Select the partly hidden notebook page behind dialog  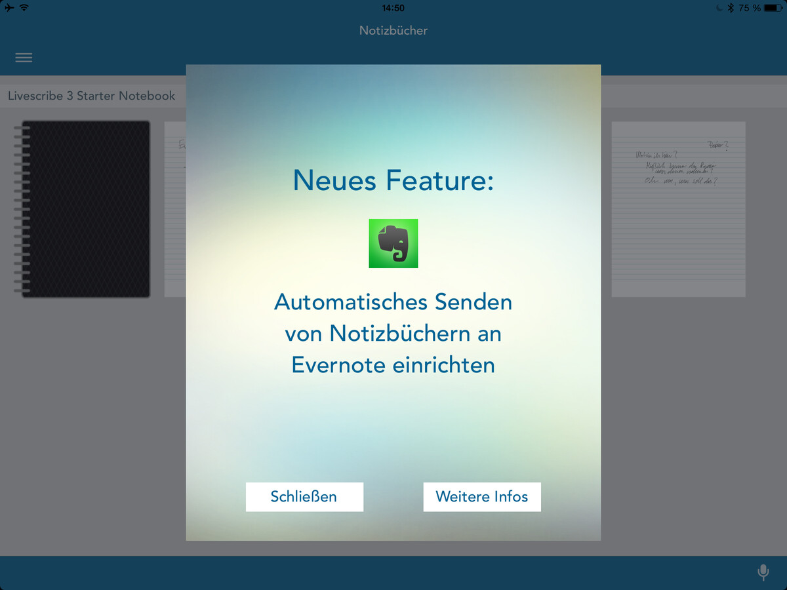175,209
